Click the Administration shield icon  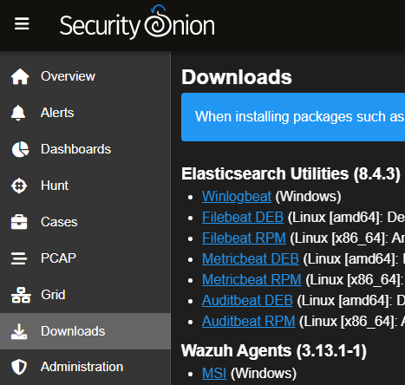point(19,367)
